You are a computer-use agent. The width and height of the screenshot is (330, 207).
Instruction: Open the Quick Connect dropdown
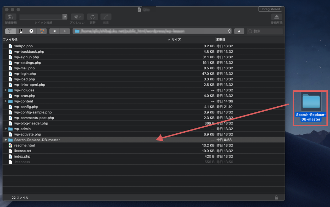click(x=64, y=17)
